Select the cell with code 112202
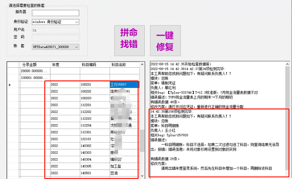 (x=95, y=112)
